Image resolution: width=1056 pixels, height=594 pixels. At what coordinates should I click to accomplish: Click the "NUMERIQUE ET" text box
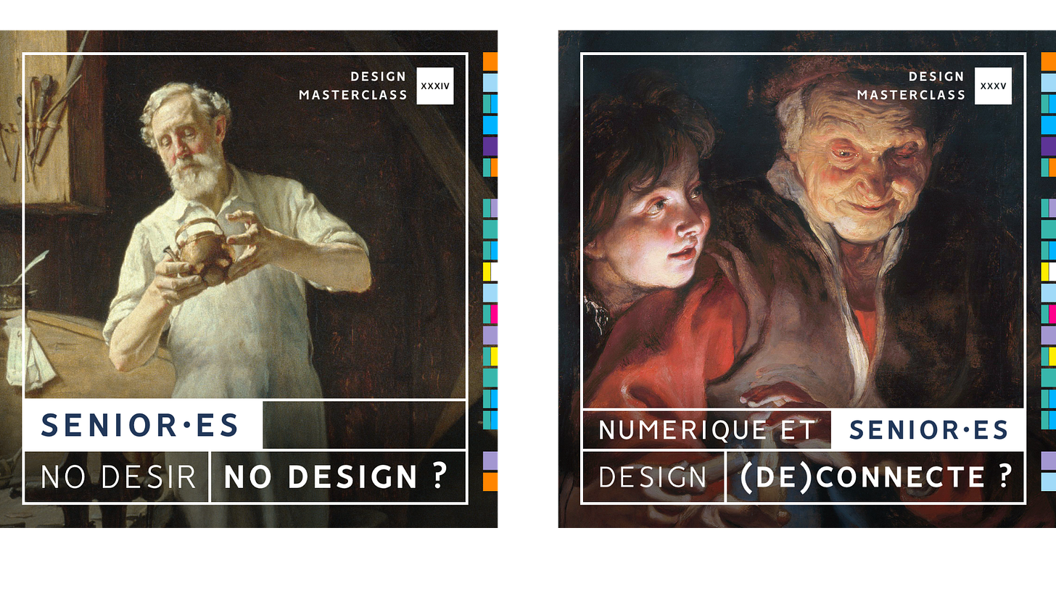706,430
